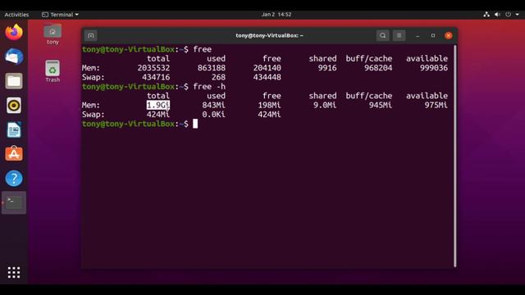The image size is (525, 295).
Task: Open new tab button in terminal header
Action: [91, 35]
